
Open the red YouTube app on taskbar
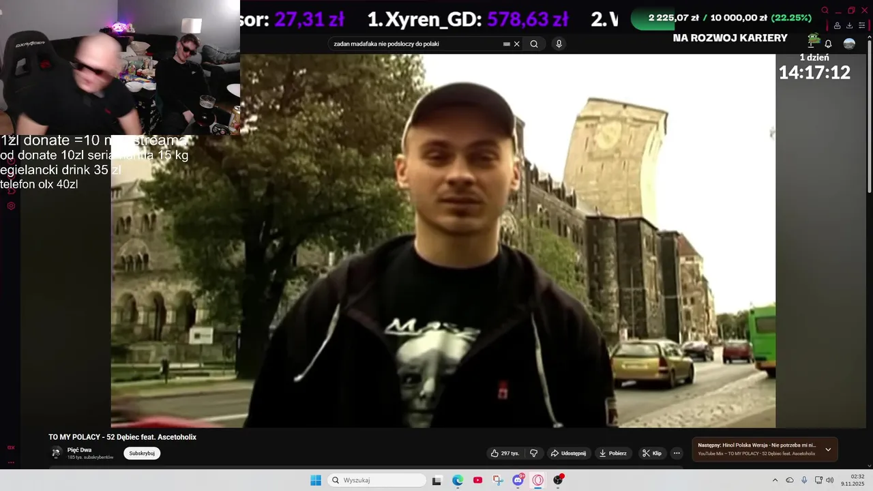(477, 480)
